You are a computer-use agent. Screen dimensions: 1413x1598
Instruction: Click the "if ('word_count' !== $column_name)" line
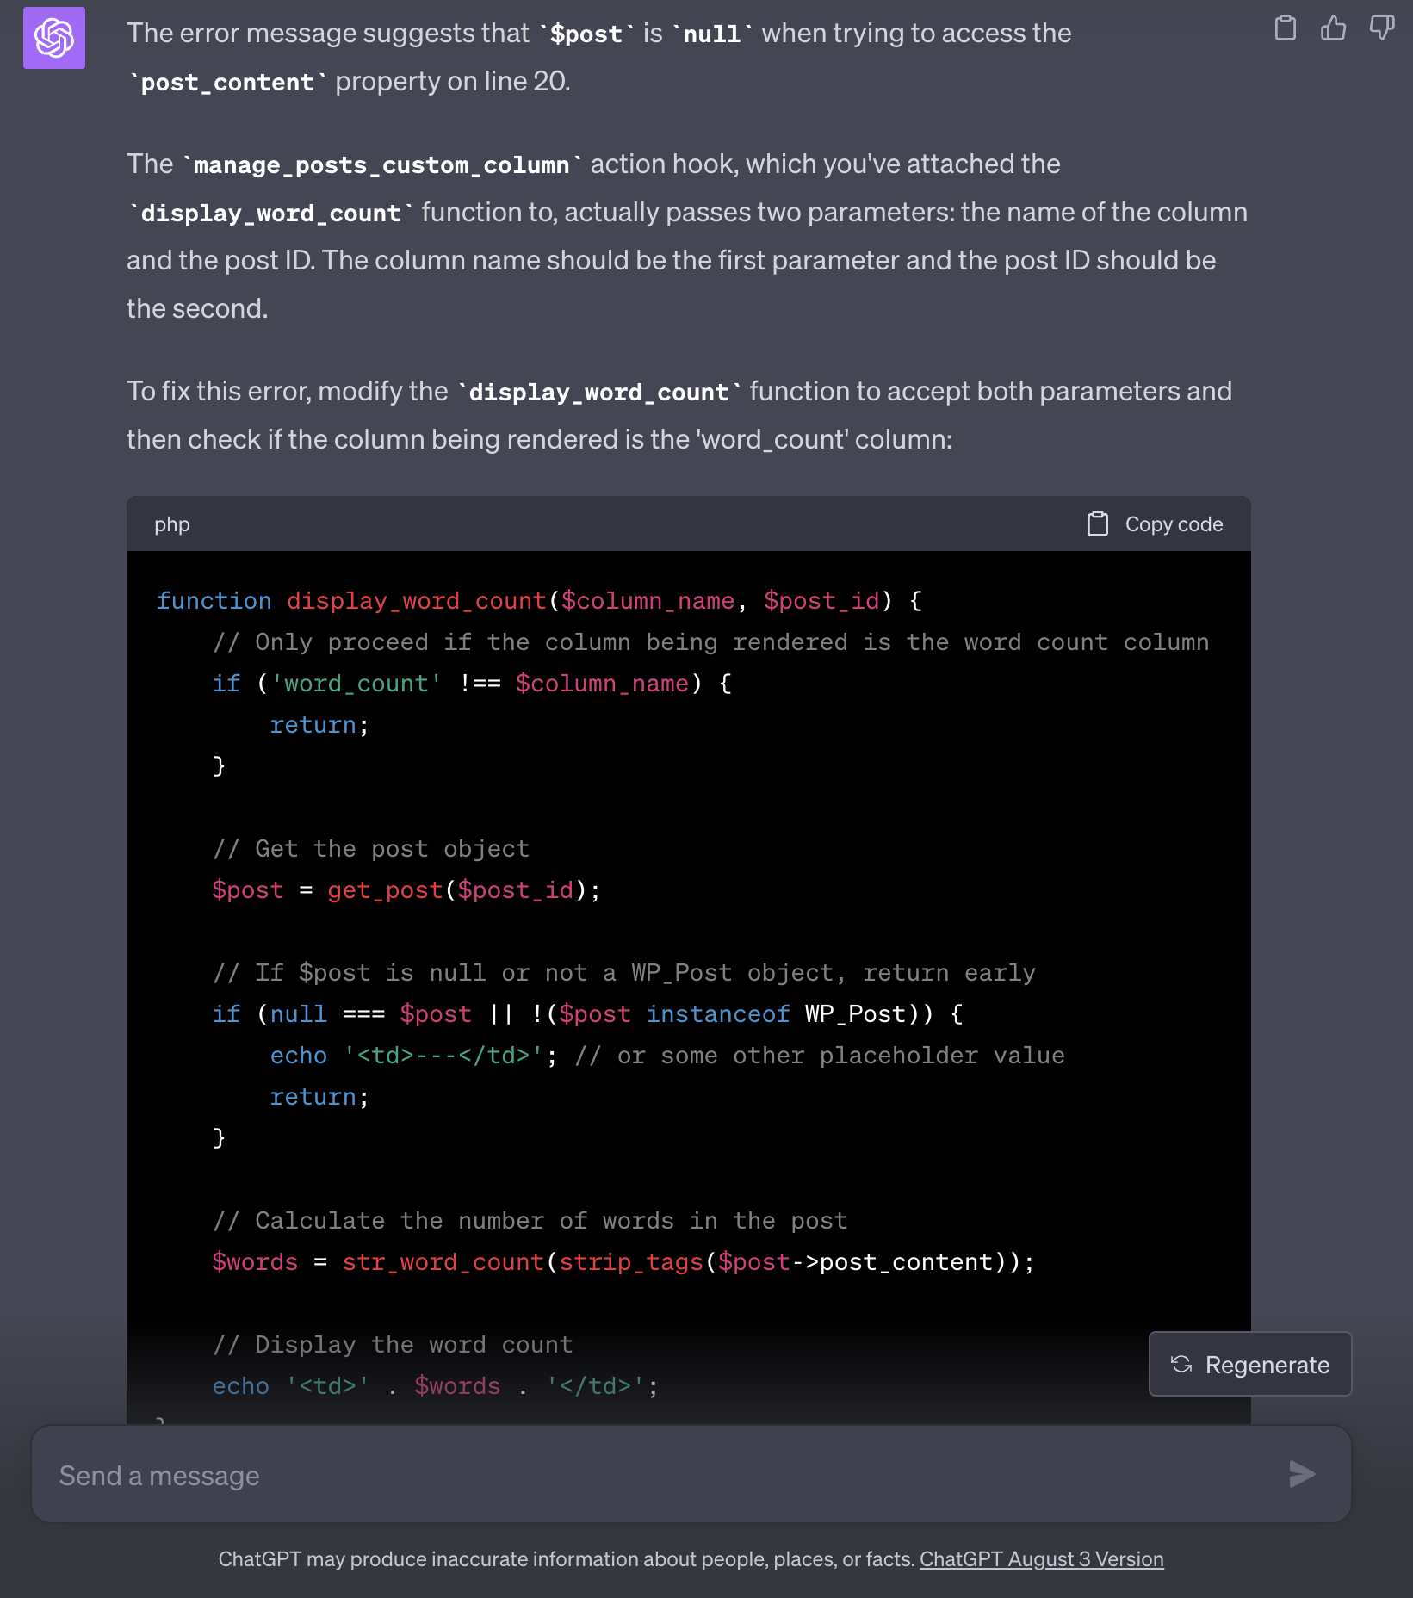tap(473, 684)
